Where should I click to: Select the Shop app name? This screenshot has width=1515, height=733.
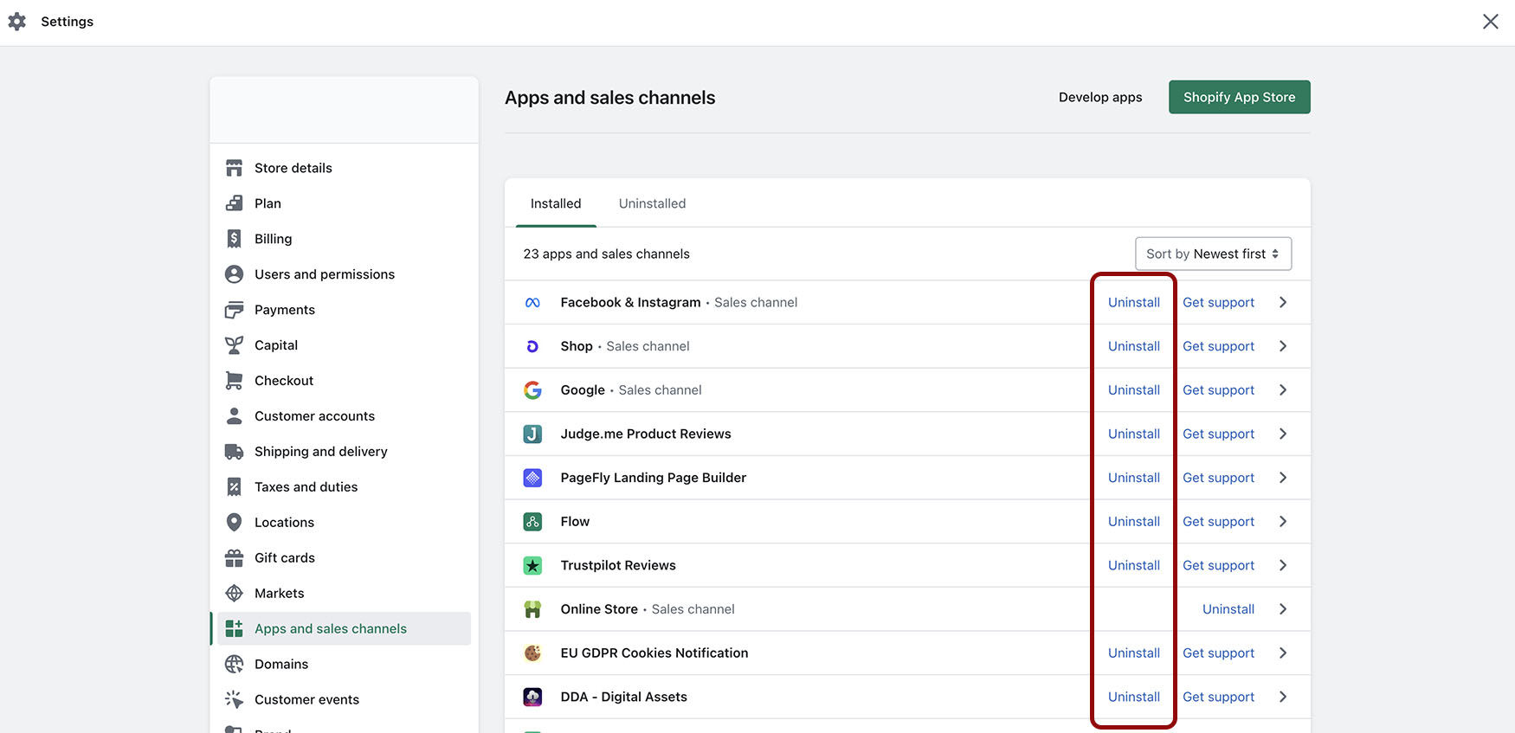577,346
